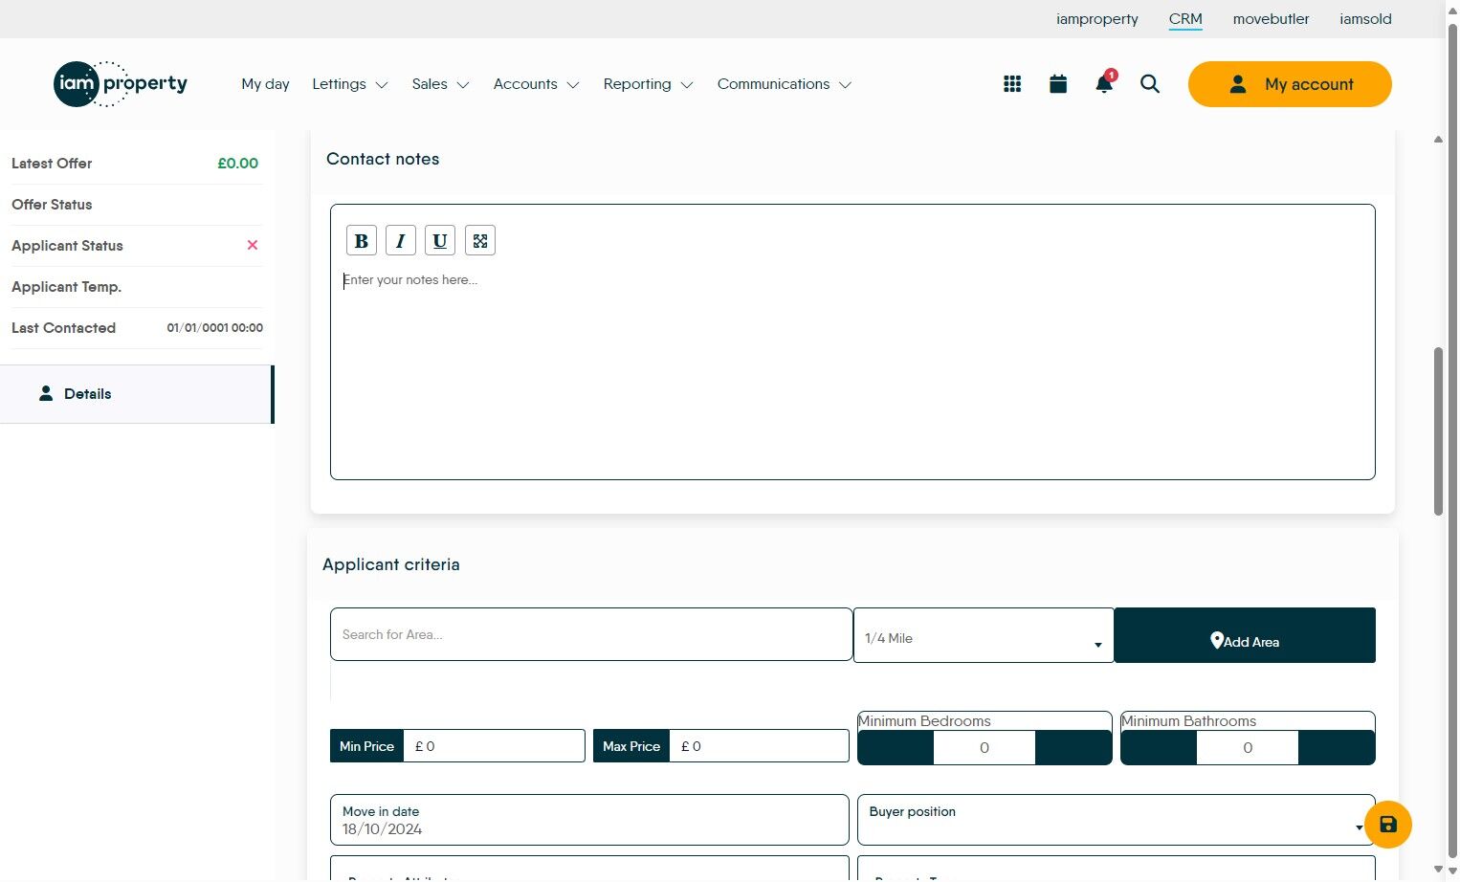Switch to iamproperty in top bar
This screenshot has width=1460, height=882.
point(1097,19)
